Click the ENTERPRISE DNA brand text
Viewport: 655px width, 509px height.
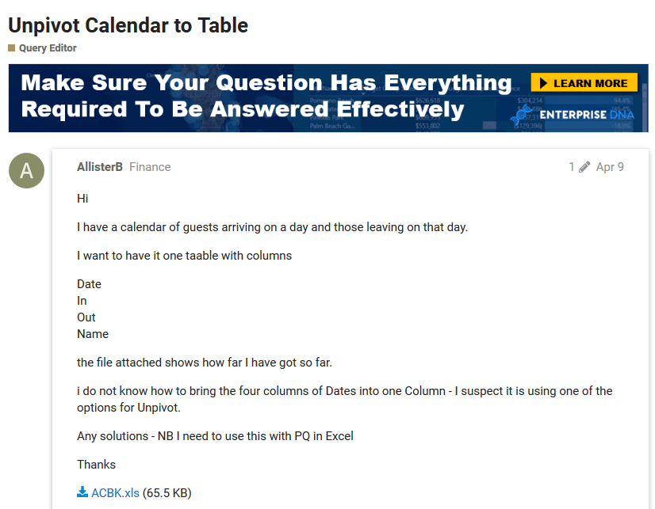(x=587, y=115)
